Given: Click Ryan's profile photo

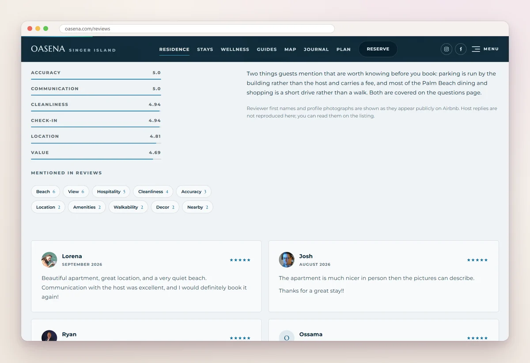Looking at the screenshot, I should point(49,336).
